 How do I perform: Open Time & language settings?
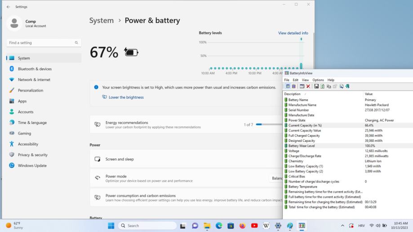[x=44, y=123]
